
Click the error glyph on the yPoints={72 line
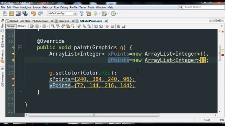tap(13, 85)
